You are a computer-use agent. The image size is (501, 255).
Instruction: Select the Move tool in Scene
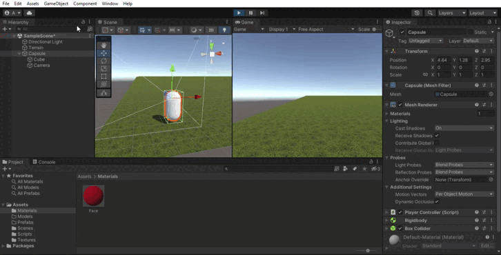point(104,53)
